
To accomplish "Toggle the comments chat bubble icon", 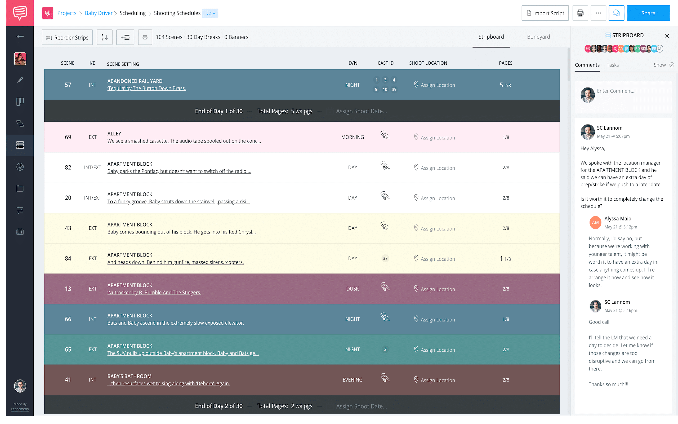I will pos(616,13).
